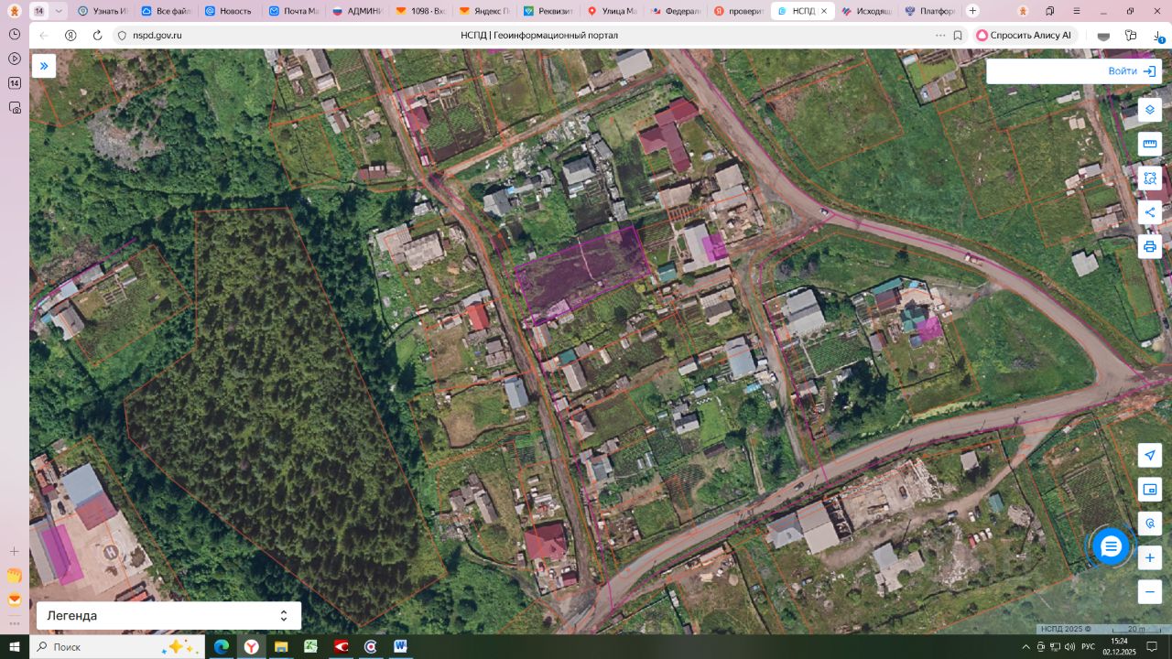Open the sidebar screenshot capture icon

pos(15,107)
